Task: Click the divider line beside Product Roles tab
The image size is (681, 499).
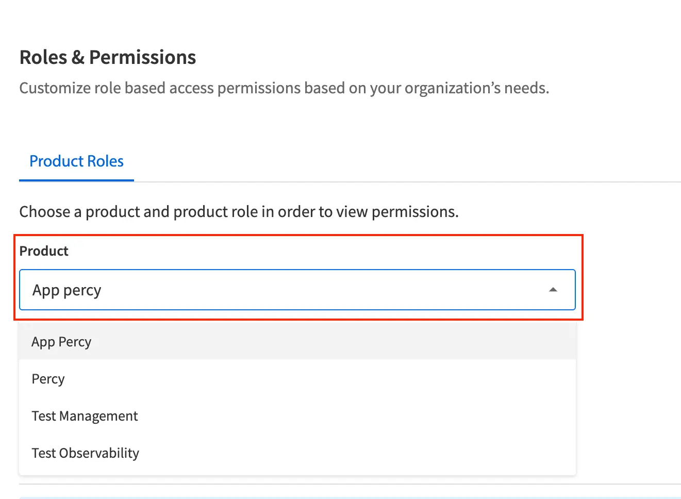Action: [x=407, y=182]
